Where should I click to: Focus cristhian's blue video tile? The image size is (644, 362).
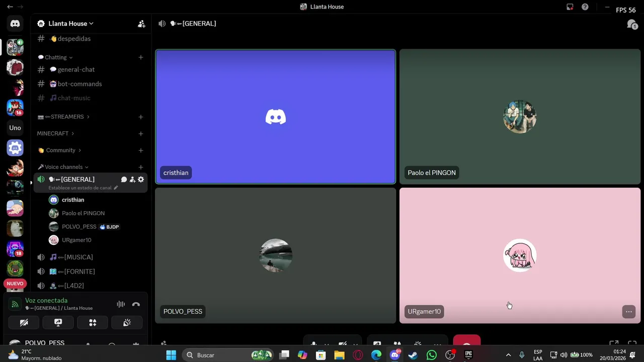pyautogui.click(x=276, y=117)
